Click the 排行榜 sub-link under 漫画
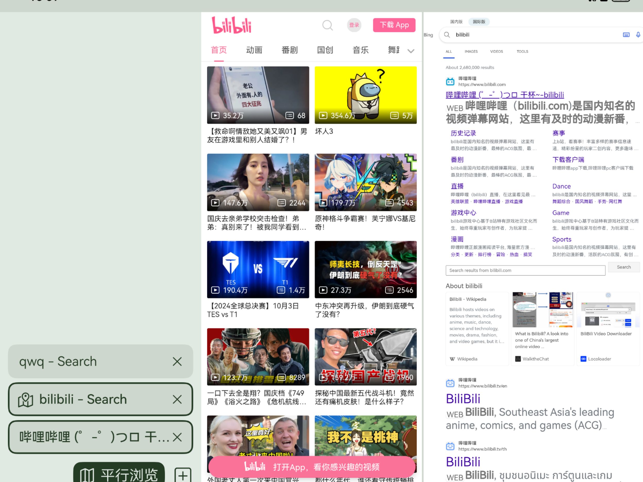 (x=484, y=254)
